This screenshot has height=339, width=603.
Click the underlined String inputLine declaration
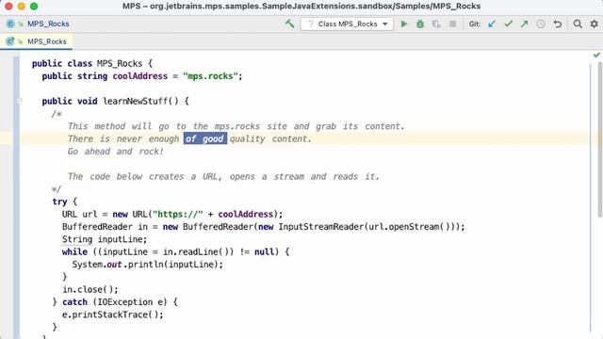[105, 239]
